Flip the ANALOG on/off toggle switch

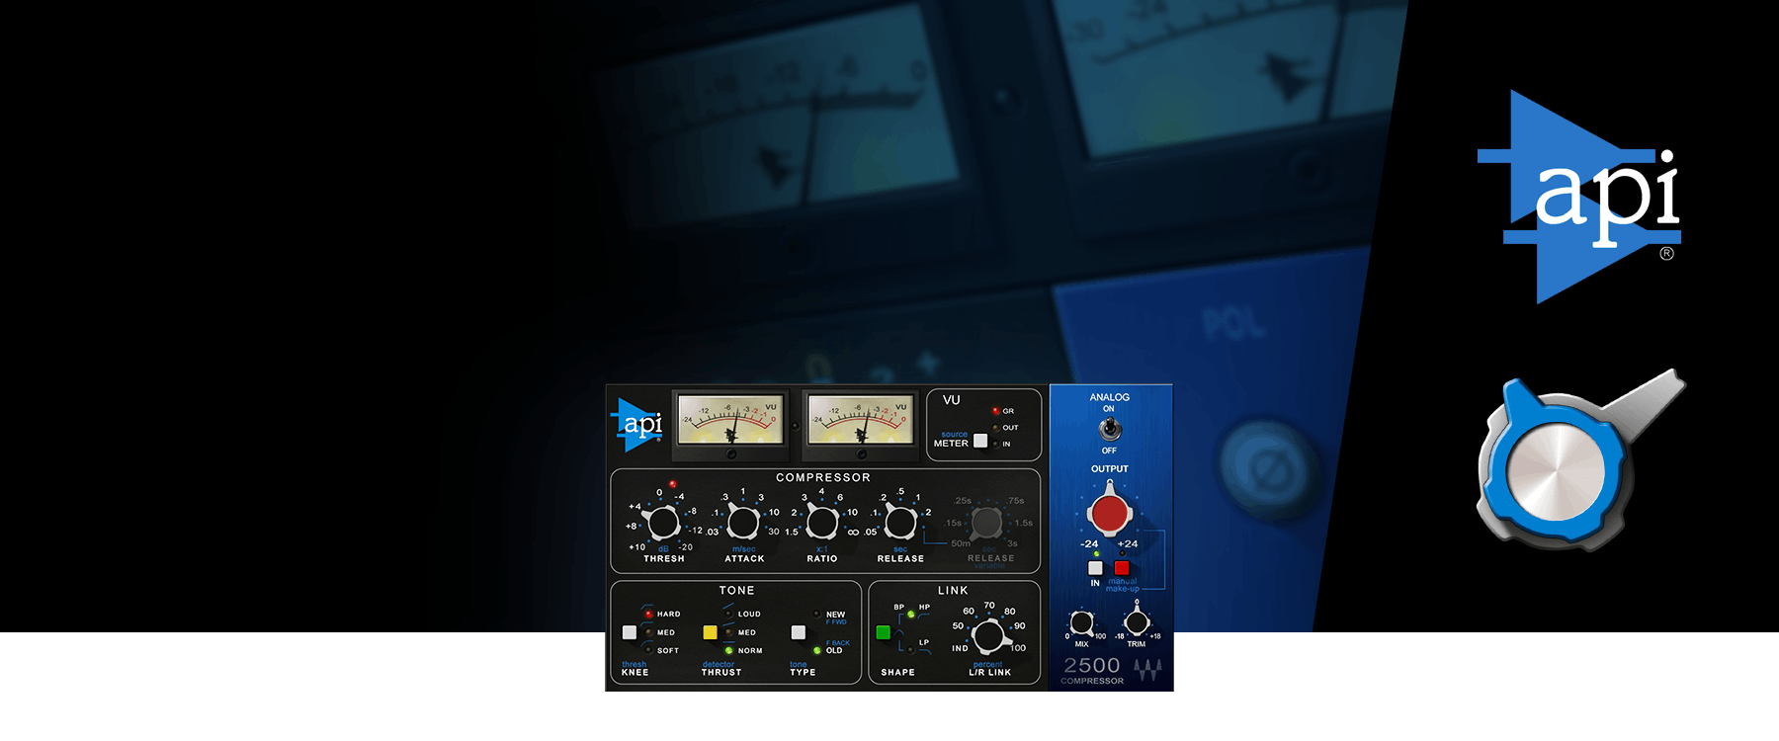[1109, 429]
